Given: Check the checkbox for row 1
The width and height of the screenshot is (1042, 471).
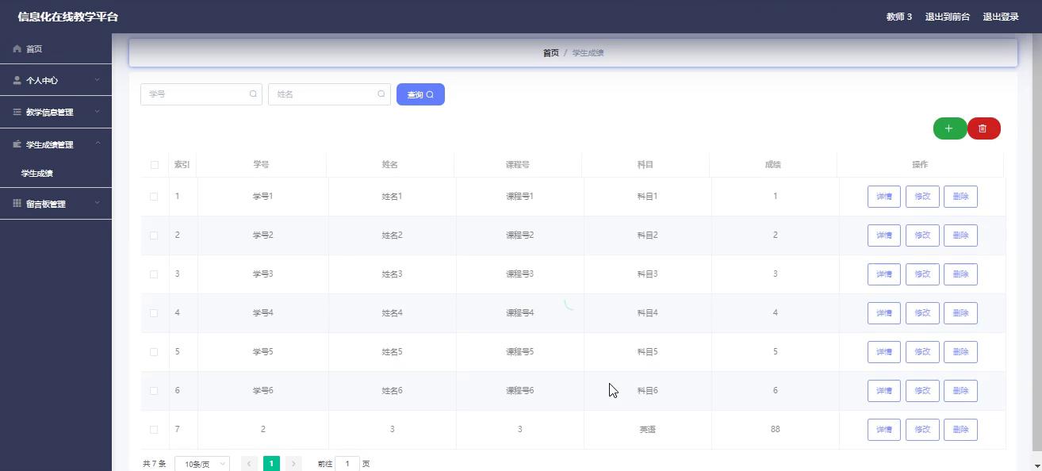Looking at the screenshot, I should coord(155,197).
